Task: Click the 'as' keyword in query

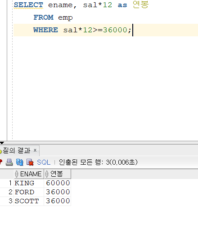Action: (122, 5)
